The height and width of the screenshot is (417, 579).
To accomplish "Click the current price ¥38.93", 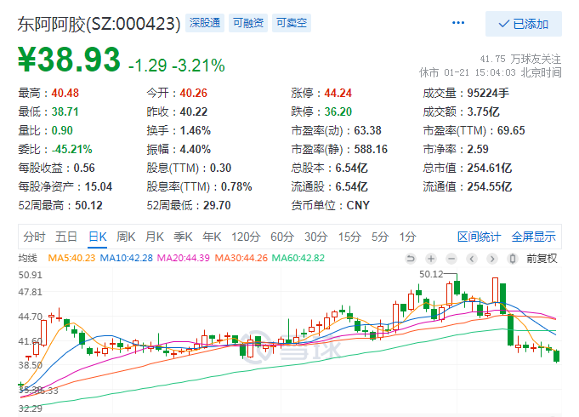I will [70, 60].
